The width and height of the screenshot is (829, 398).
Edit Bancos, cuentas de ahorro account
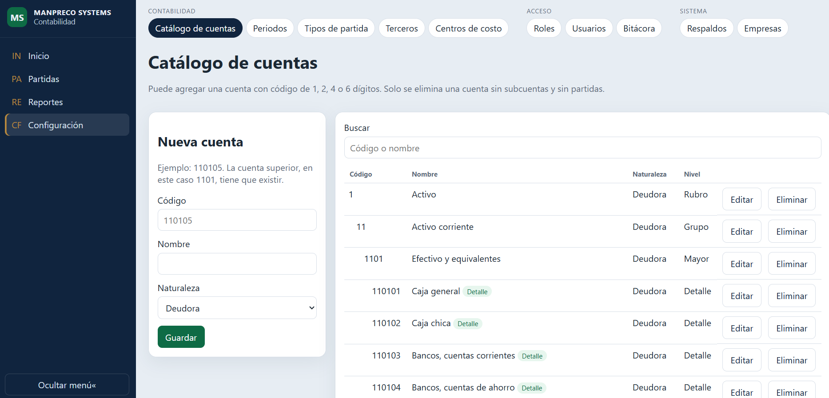tap(742, 390)
